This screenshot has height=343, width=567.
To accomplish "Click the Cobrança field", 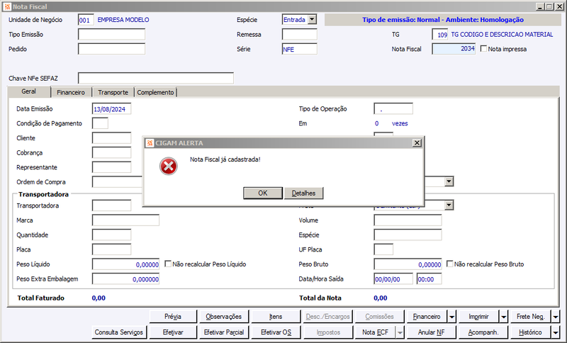I will pyautogui.click(x=112, y=152).
